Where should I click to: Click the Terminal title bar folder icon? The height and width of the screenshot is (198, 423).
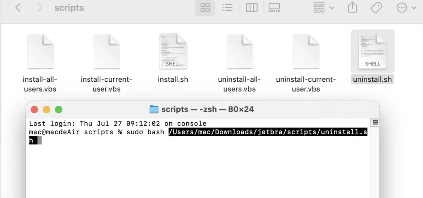(x=154, y=109)
